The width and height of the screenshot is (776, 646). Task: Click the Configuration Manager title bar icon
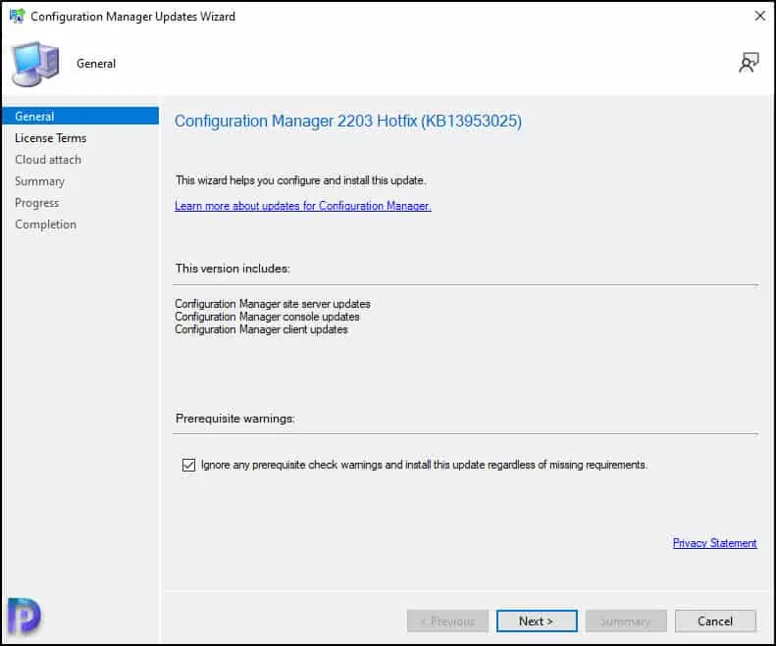tap(17, 16)
